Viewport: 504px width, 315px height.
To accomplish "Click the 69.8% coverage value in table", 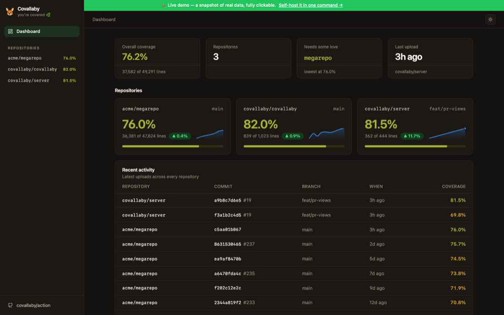I will click(x=458, y=215).
